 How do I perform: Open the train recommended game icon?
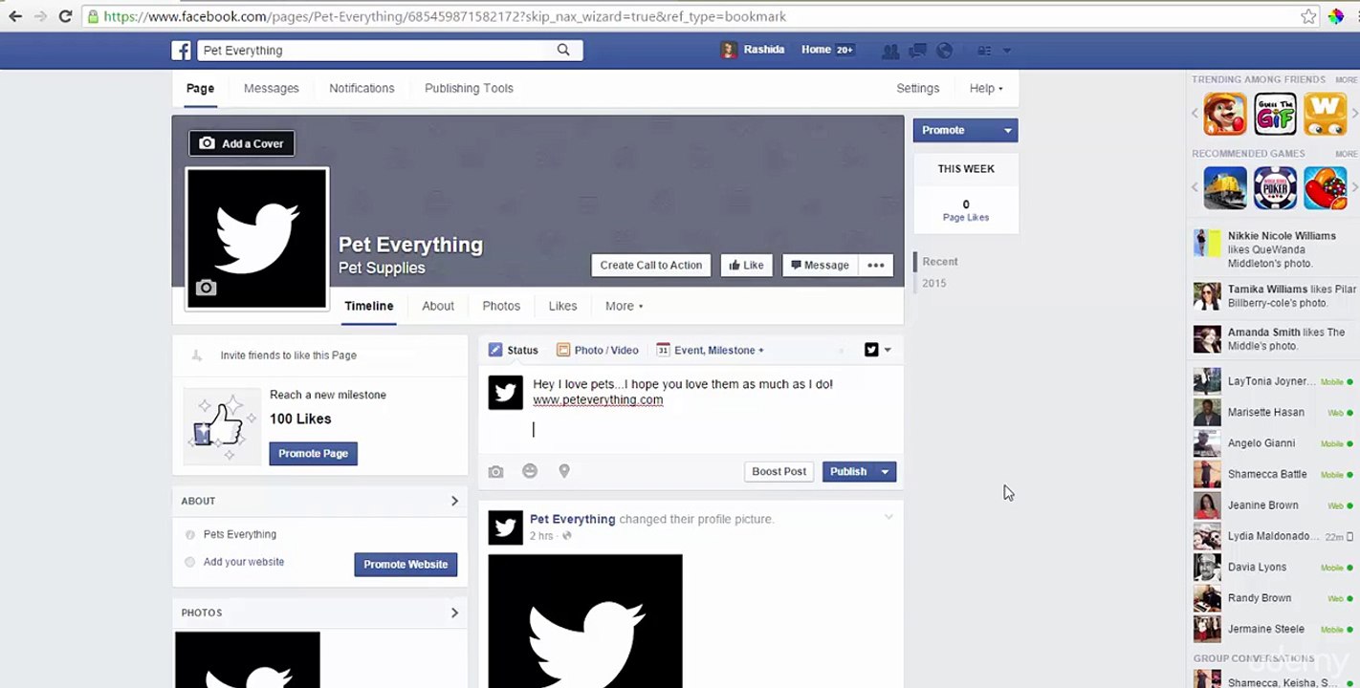point(1225,187)
